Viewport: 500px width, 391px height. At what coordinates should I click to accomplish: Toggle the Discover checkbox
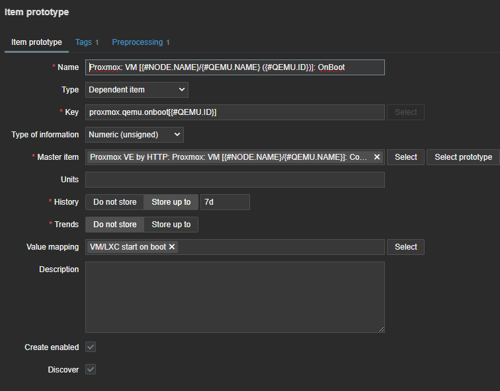click(x=91, y=370)
